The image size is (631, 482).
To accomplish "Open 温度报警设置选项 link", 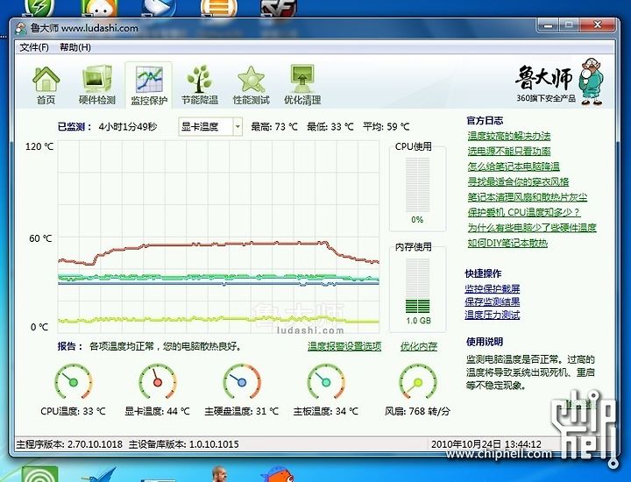I will click(x=344, y=346).
